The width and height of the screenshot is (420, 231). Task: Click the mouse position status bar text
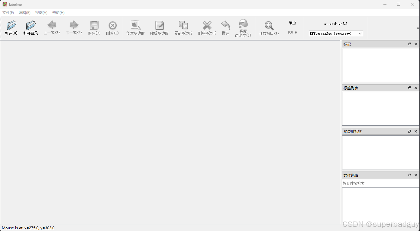(x=28, y=228)
